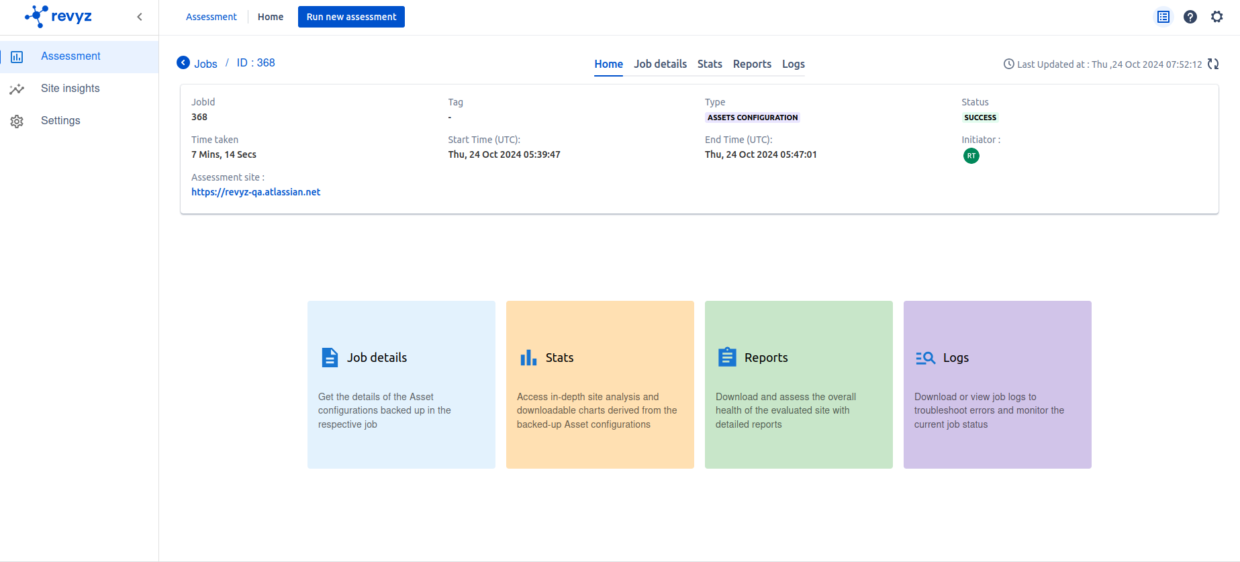Click Home in the top bar

(271, 17)
